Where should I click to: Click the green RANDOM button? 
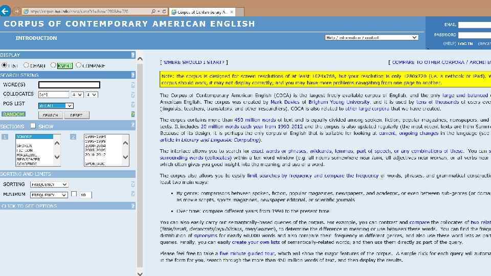point(13,114)
